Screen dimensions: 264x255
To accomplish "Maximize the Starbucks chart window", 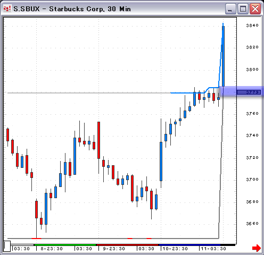I will (243, 8).
